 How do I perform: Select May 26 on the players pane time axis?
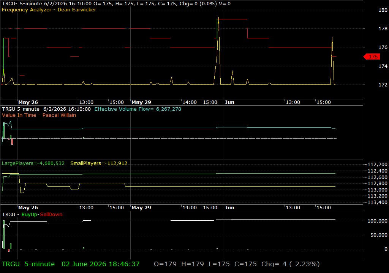(x=28, y=208)
